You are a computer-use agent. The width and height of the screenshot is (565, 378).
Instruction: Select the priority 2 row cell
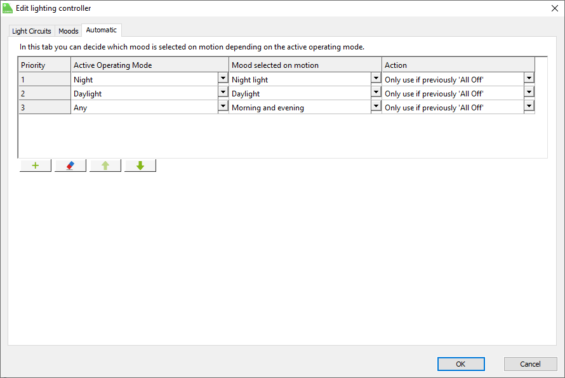[x=44, y=93]
